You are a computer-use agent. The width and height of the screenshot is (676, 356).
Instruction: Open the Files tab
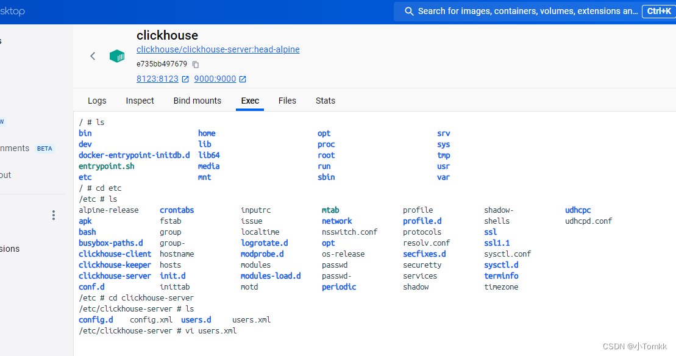coord(286,101)
